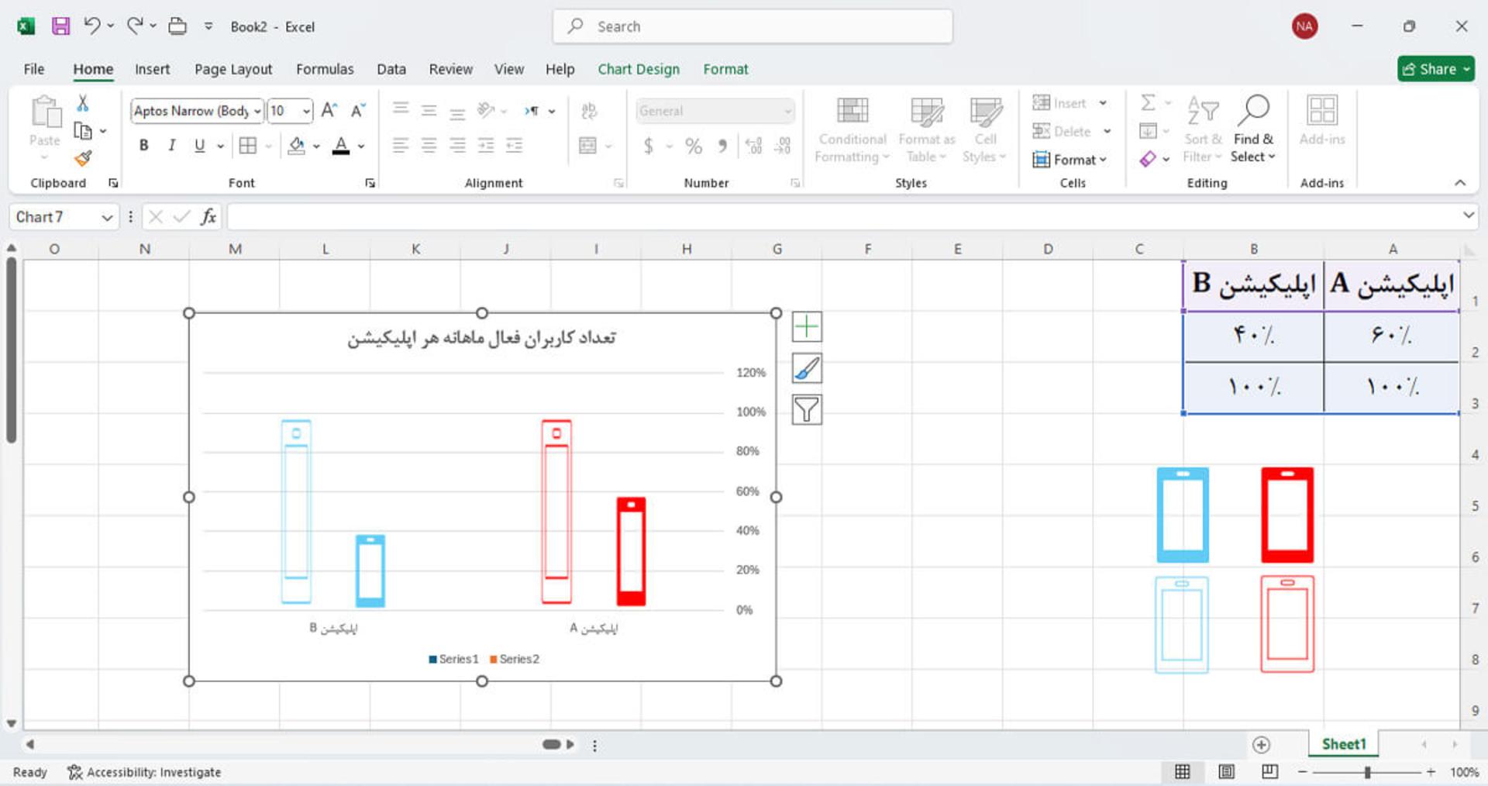Toggle Italic formatting
This screenshot has width=1488, height=786.
171,146
